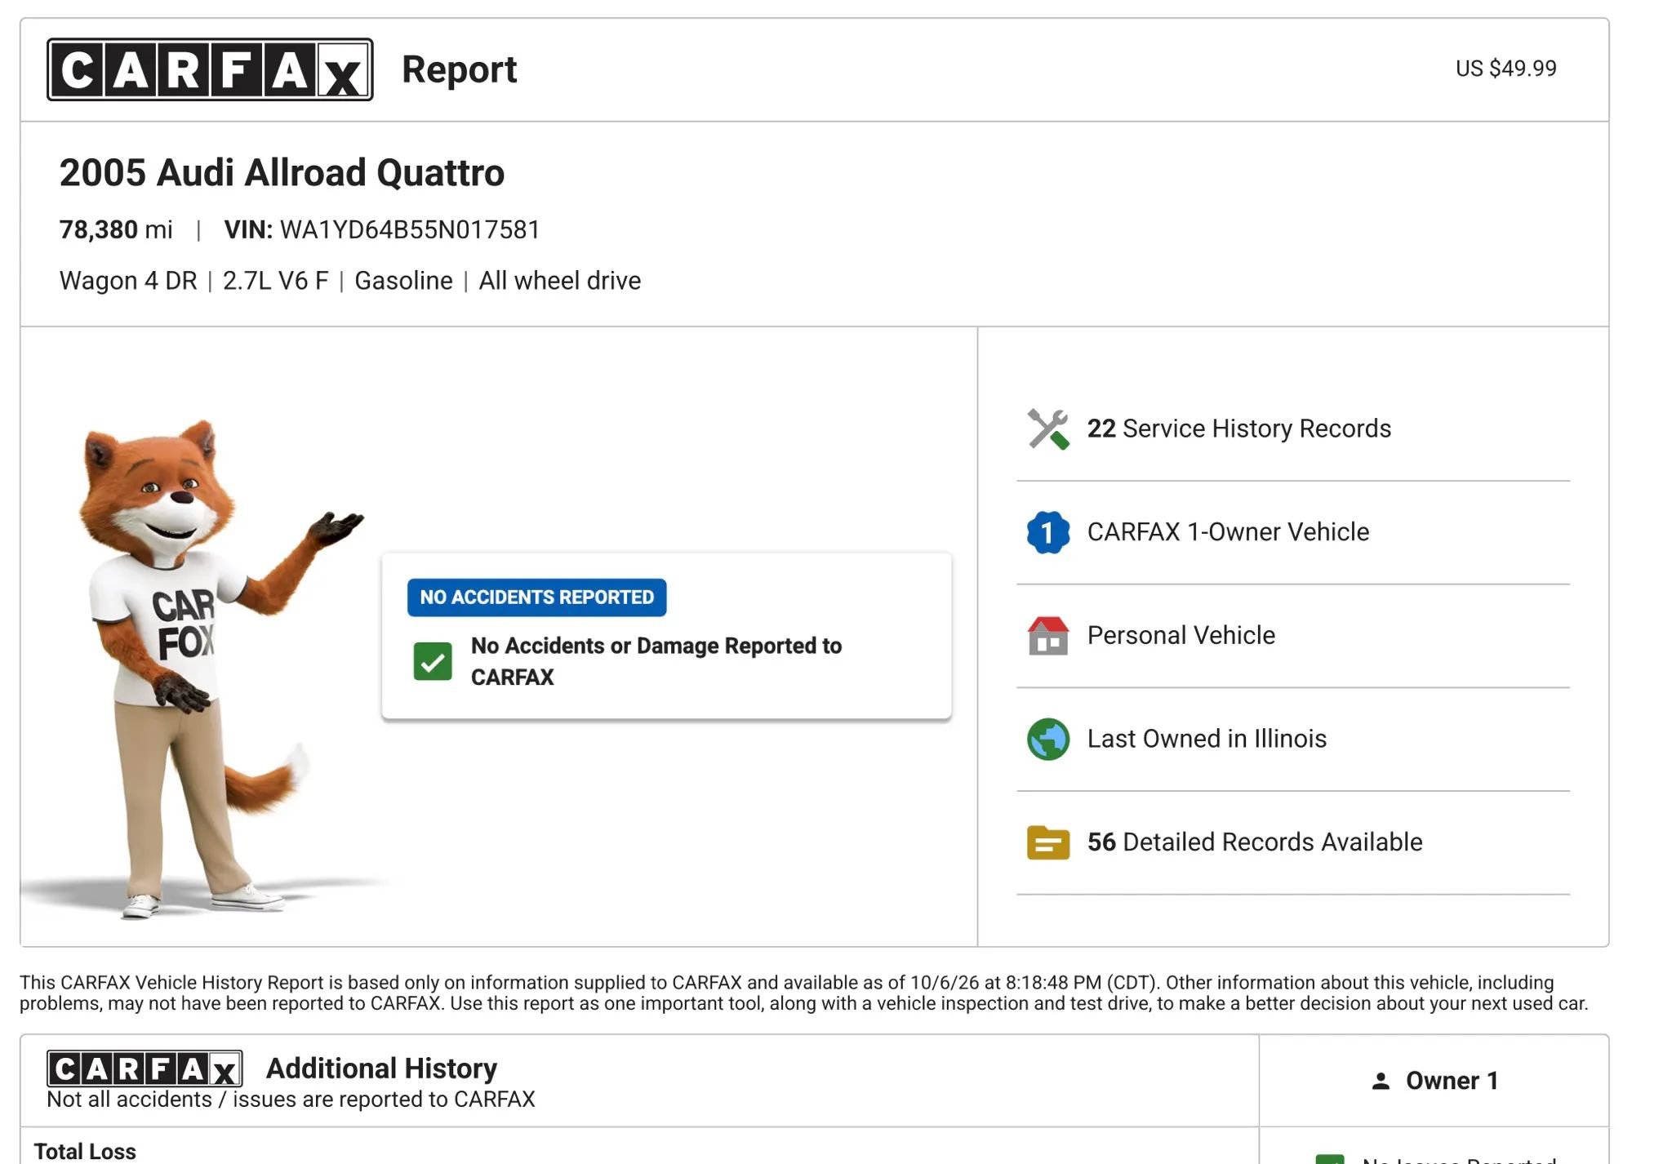Click the VIN number WA1YD64B55N017581

[x=410, y=230]
